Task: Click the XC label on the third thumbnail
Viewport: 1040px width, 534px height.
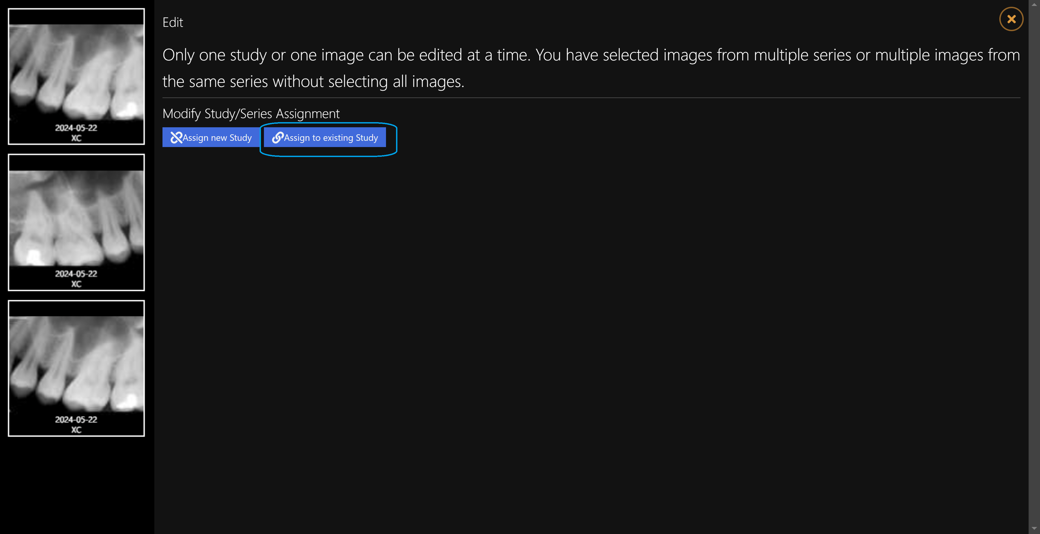Action: [76, 430]
